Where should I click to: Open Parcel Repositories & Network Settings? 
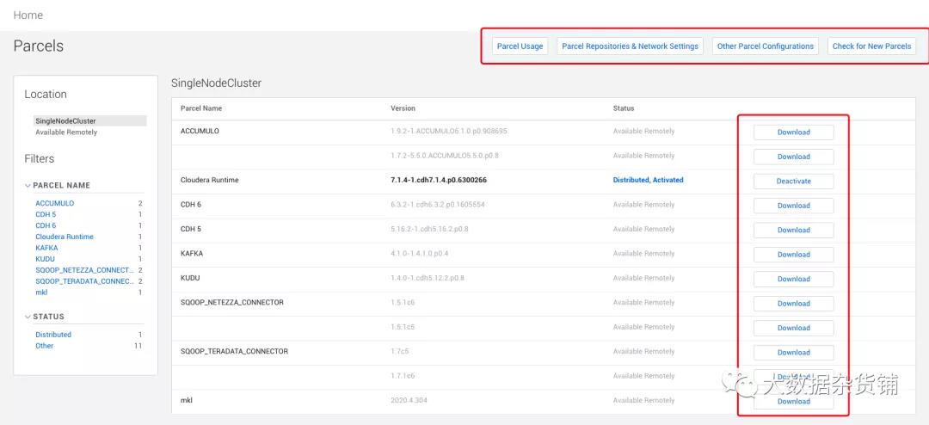[x=630, y=46]
